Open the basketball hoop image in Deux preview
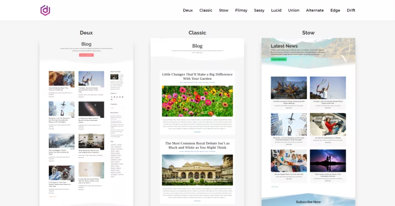 point(61,110)
